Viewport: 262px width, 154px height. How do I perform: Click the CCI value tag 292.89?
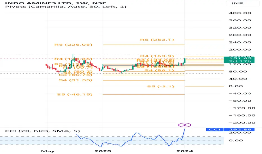click(239, 130)
